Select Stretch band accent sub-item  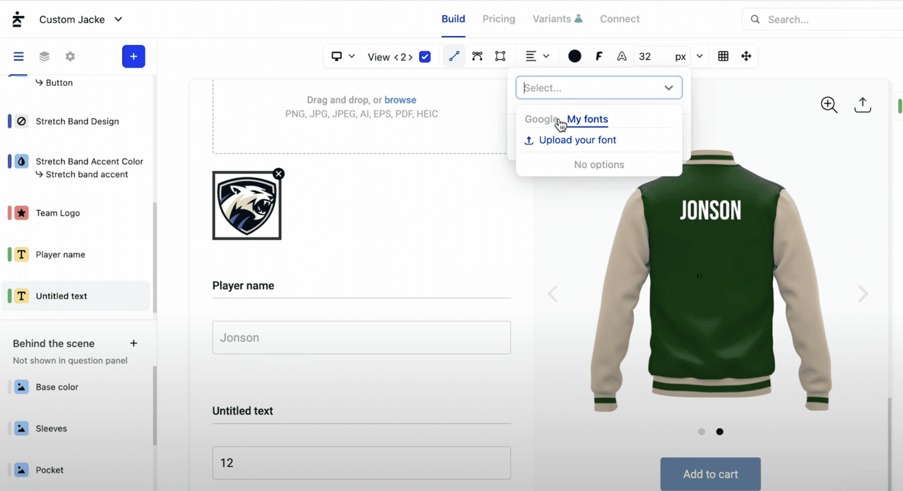(82, 175)
